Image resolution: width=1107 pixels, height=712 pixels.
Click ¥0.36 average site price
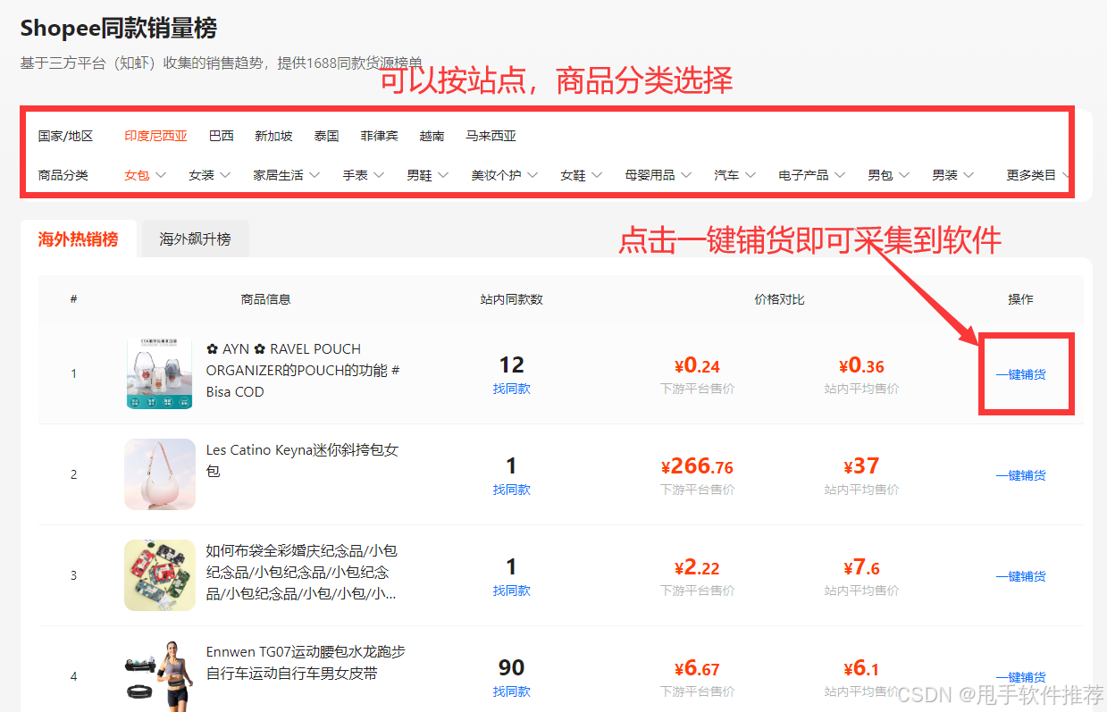click(x=861, y=365)
